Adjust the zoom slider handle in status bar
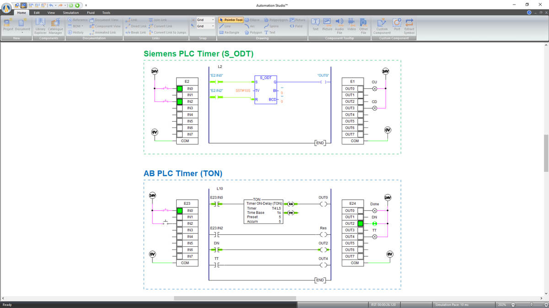Image resolution: width=549 pixels, height=308 pixels. 531,304
